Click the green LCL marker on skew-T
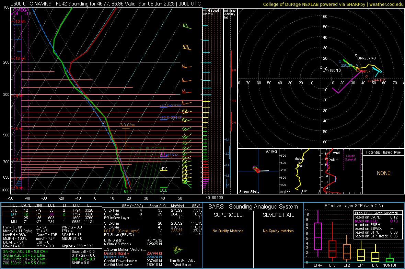The height and width of the screenshot is (269, 405). [163, 189]
